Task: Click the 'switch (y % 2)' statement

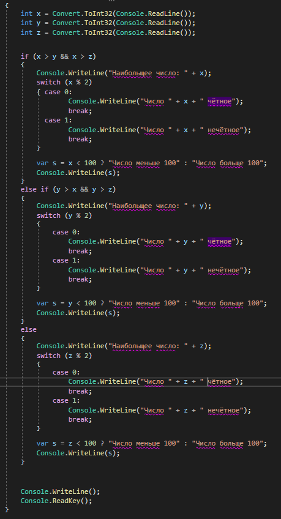Action: [64, 215]
